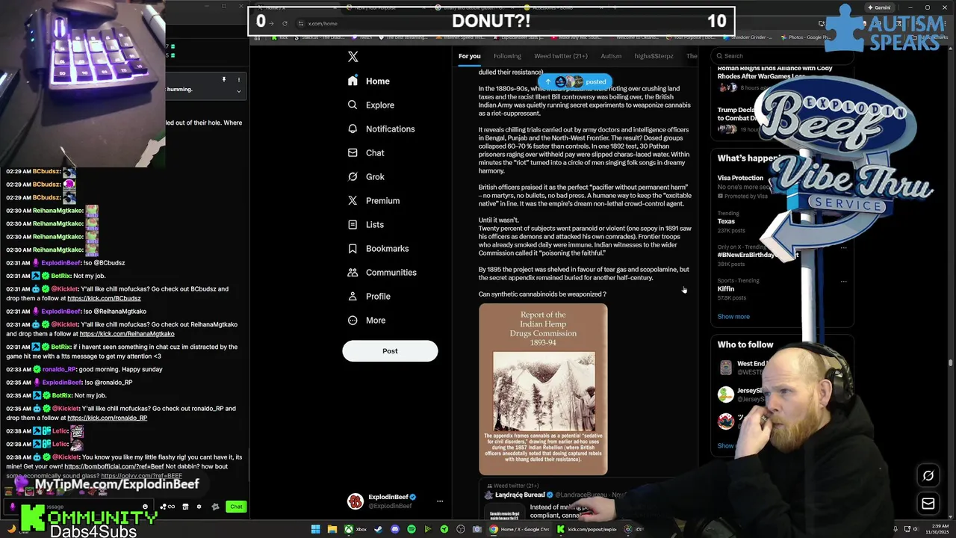
Task: Open Gemini button in Chrome
Action: pos(881,7)
